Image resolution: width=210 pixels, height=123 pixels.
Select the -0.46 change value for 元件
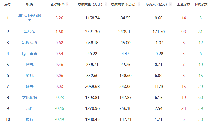59,108
